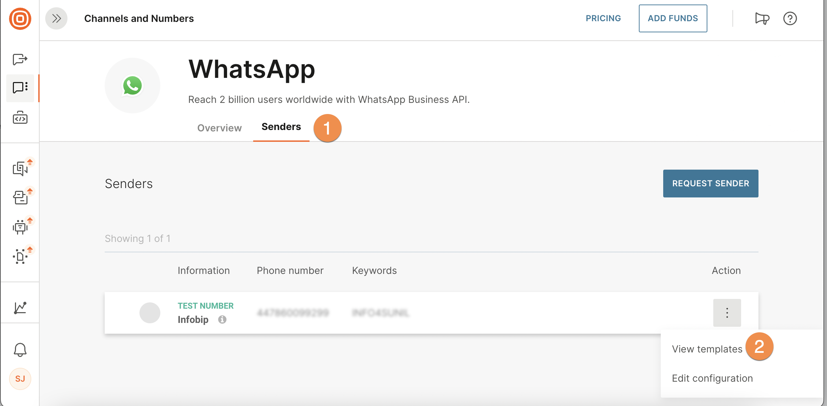Open the SJ user avatar menu
The width and height of the screenshot is (827, 406).
click(20, 379)
